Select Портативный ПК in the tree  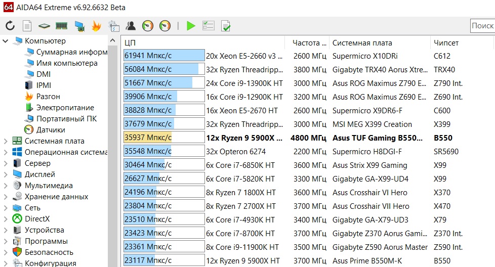click(66, 119)
